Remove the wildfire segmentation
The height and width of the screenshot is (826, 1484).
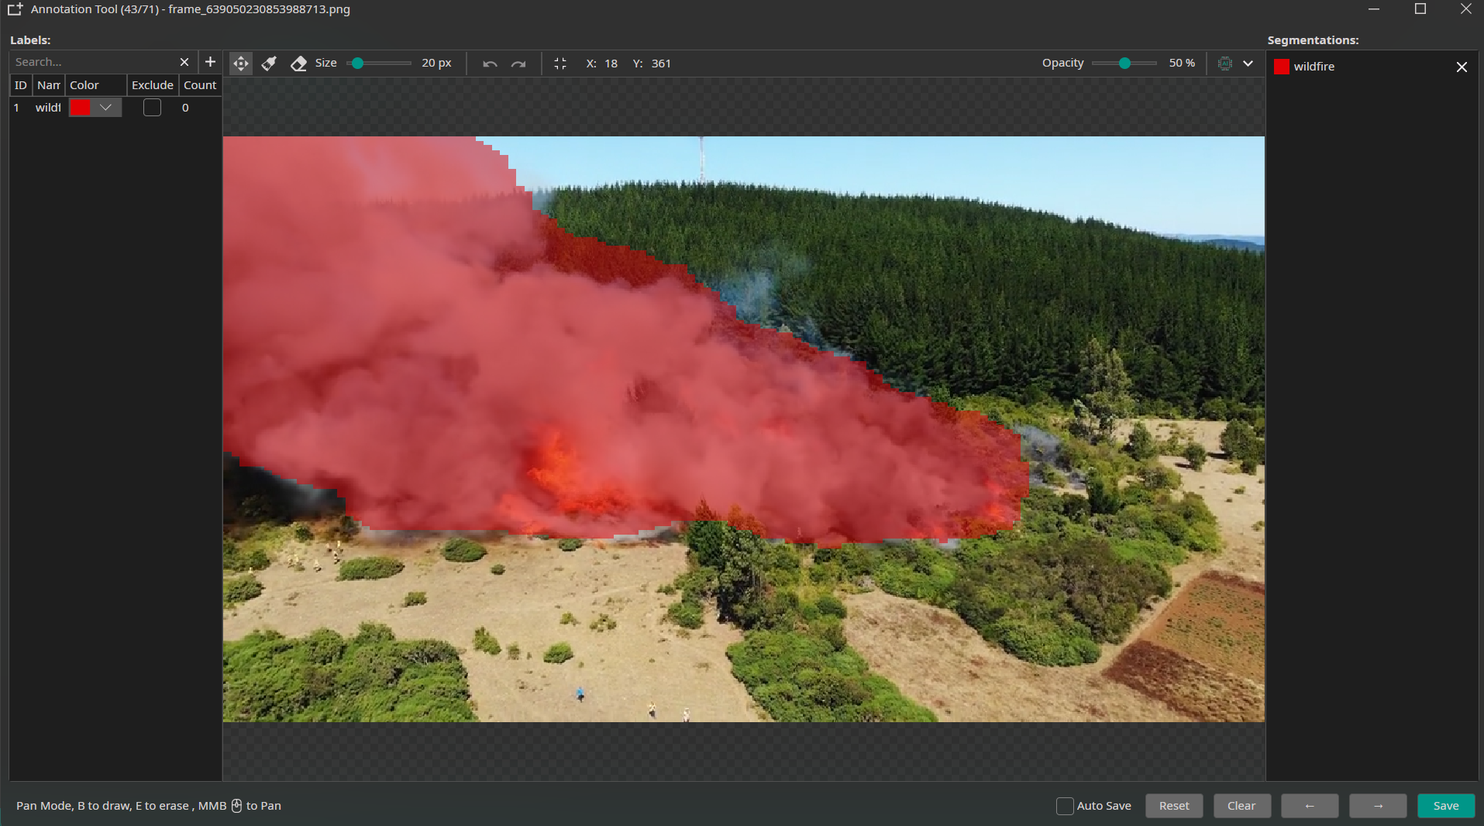[x=1462, y=67]
